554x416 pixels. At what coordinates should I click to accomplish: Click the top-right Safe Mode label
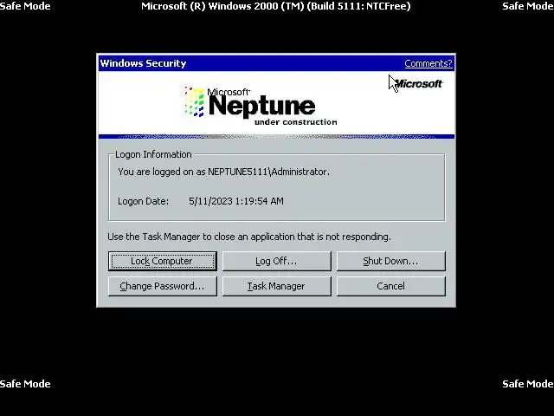click(528, 6)
